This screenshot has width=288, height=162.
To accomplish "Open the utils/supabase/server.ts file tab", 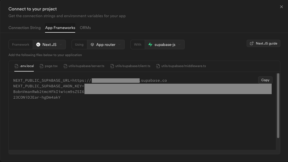I will [84, 66].
